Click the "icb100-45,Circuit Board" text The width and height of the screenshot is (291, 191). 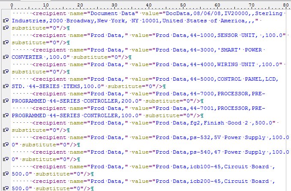click(x=229, y=167)
